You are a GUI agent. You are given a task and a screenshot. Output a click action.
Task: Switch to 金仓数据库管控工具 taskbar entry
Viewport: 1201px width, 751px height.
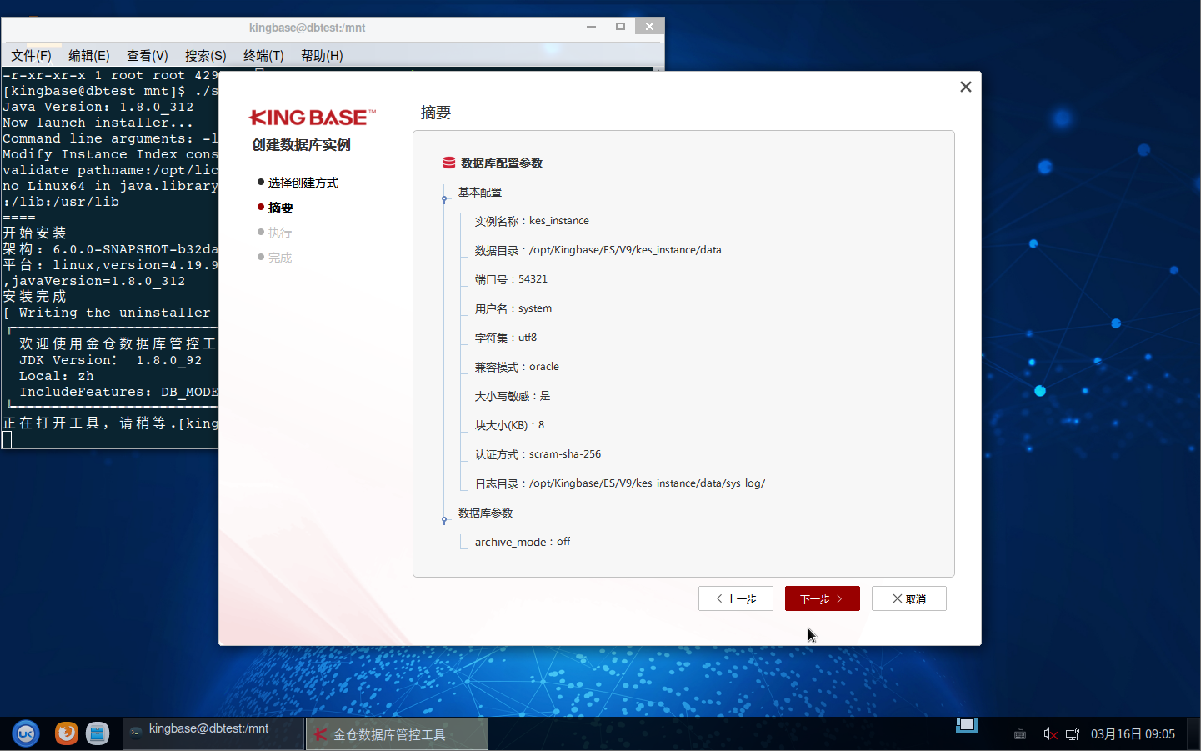click(397, 734)
